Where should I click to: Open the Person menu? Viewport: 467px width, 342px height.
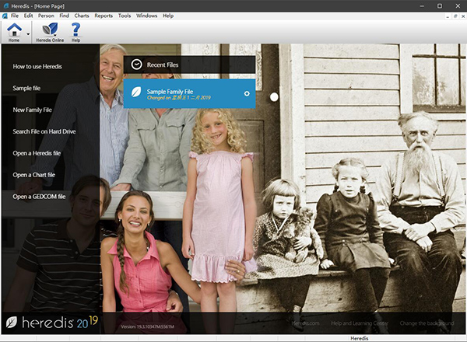[46, 16]
